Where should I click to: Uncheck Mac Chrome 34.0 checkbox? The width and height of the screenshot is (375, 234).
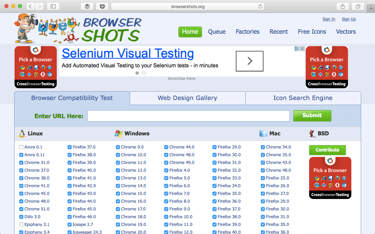(263, 147)
